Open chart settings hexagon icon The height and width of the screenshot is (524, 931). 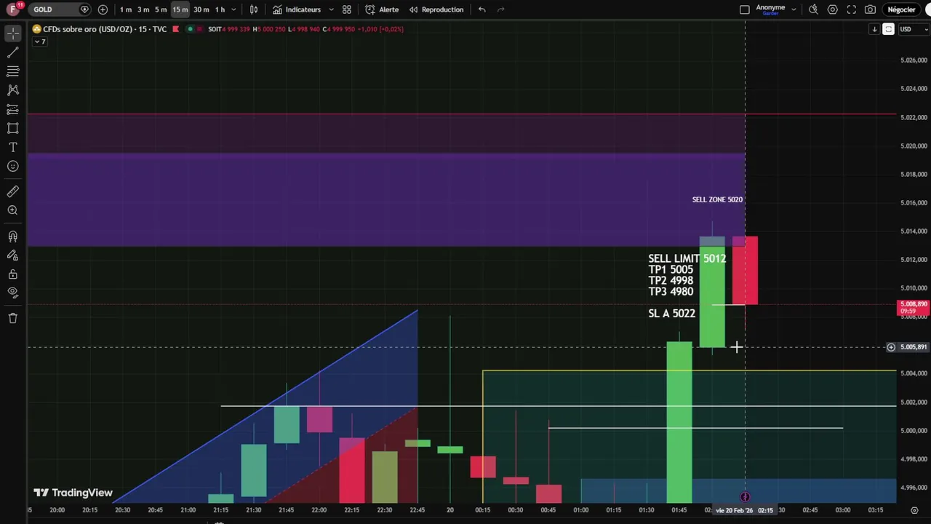832,9
